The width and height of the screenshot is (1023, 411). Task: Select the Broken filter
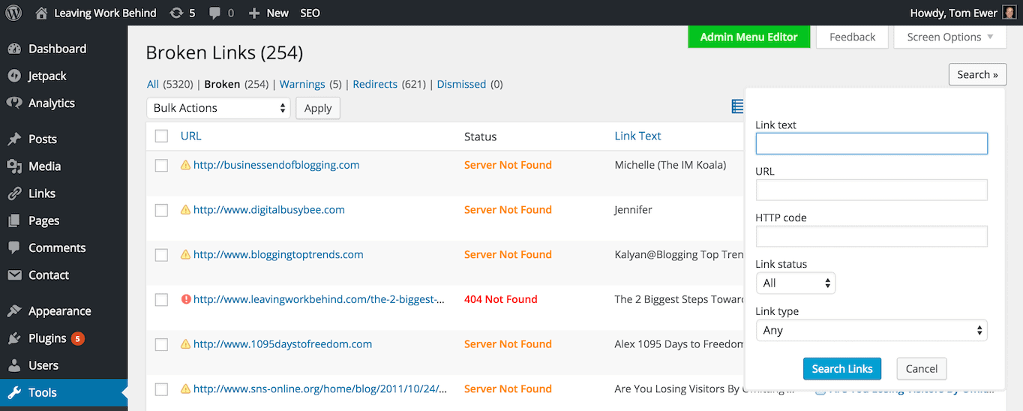pyautogui.click(x=222, y=84)
